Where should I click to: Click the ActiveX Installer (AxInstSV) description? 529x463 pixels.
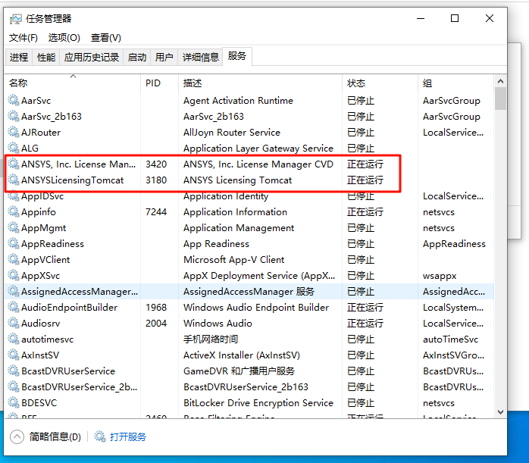click(242, 355)
